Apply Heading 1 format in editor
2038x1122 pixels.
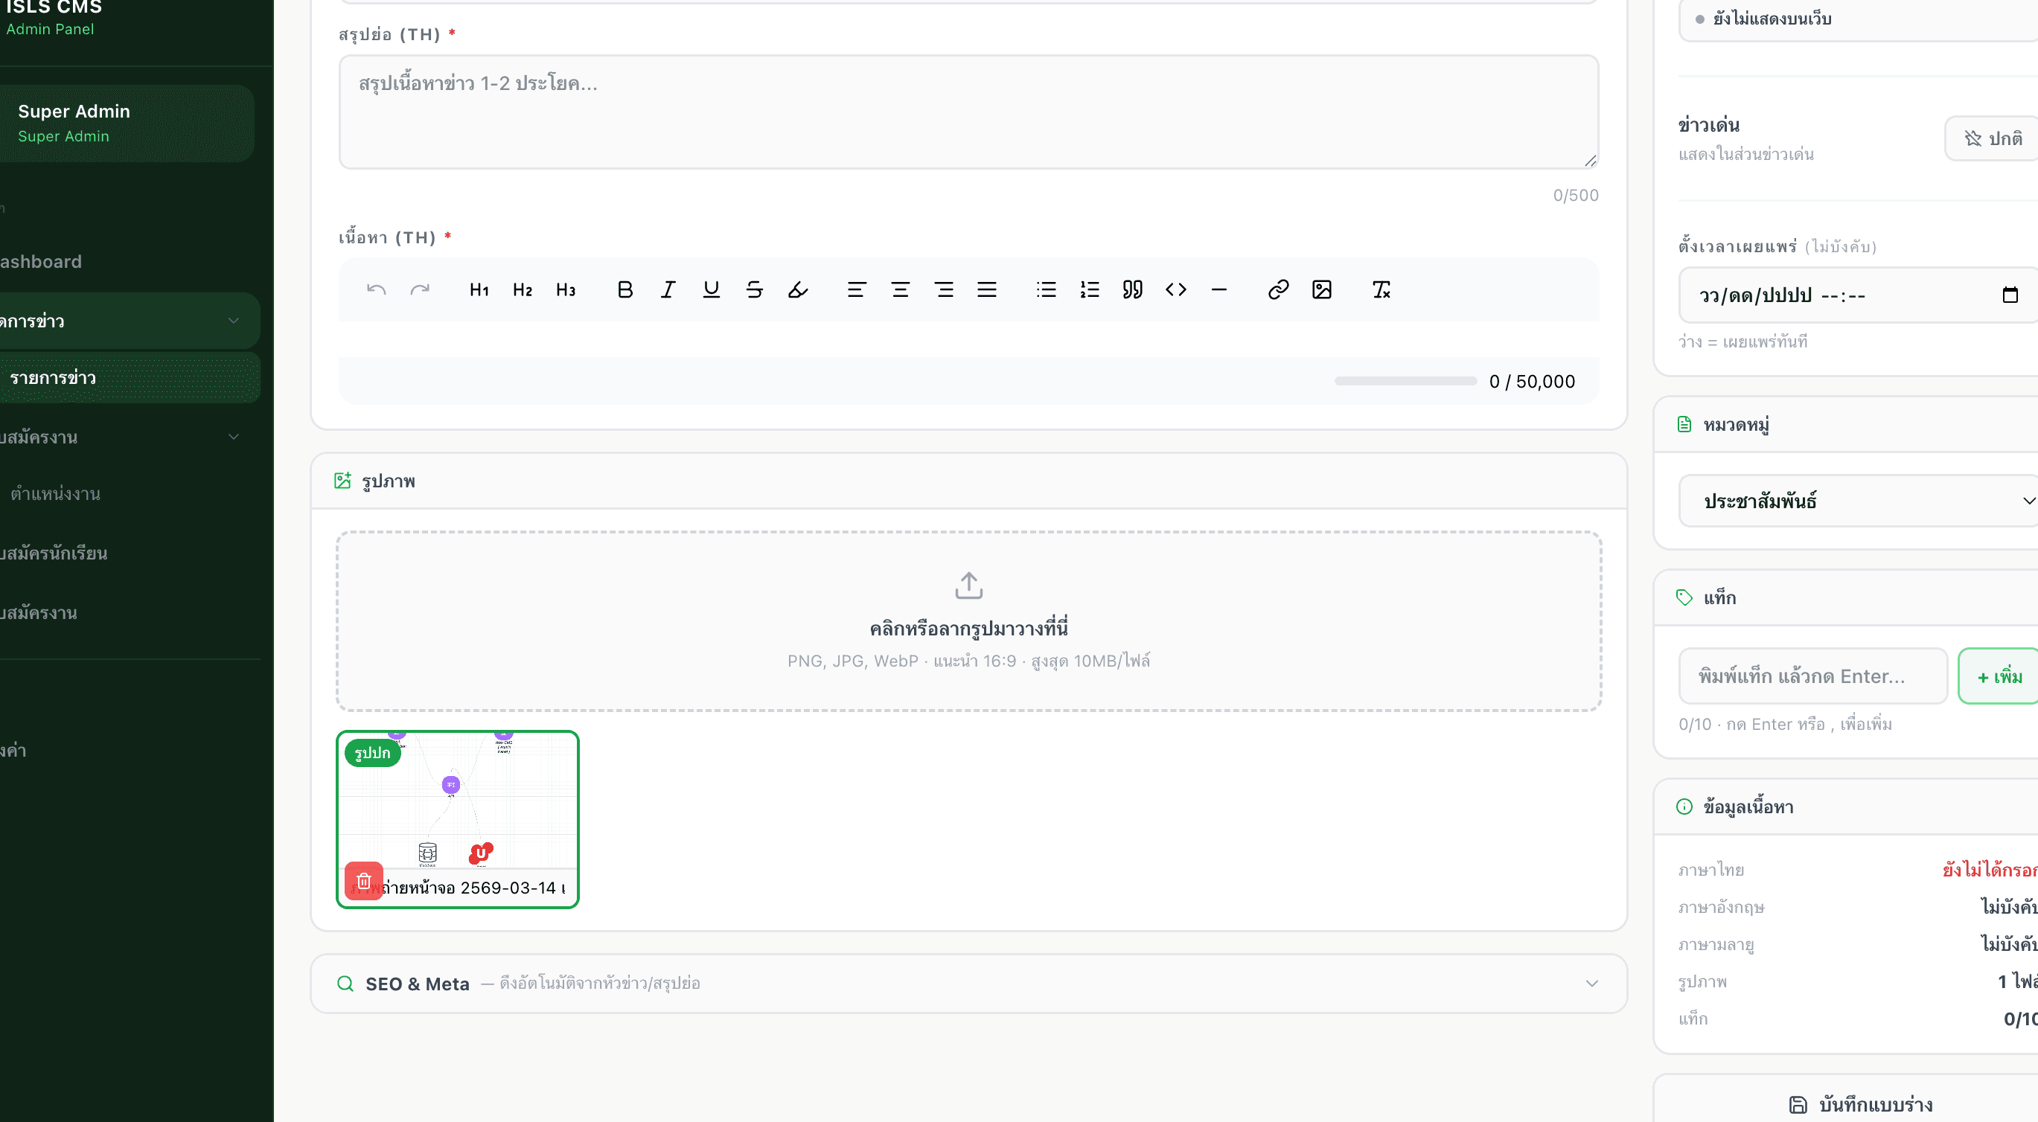click(479, 290)
